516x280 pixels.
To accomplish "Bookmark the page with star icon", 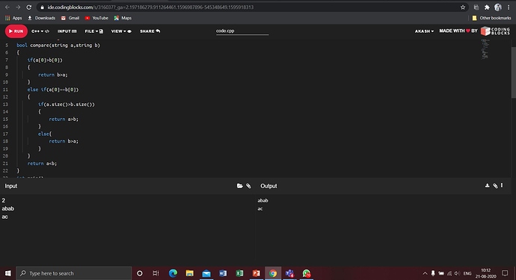I will tap(463, 7).
